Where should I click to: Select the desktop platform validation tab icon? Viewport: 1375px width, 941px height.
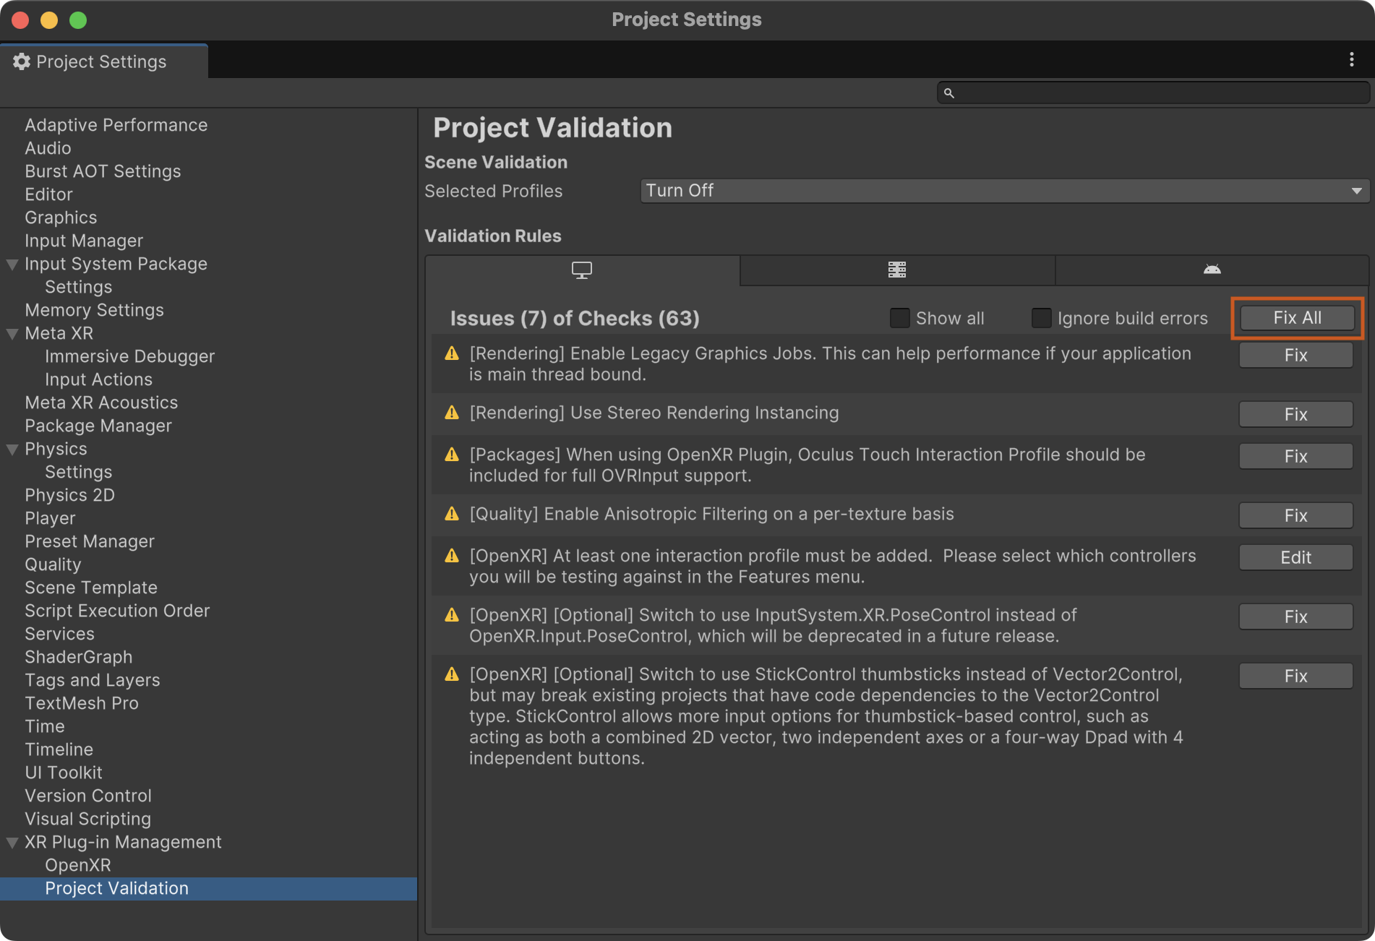[581, 270]
